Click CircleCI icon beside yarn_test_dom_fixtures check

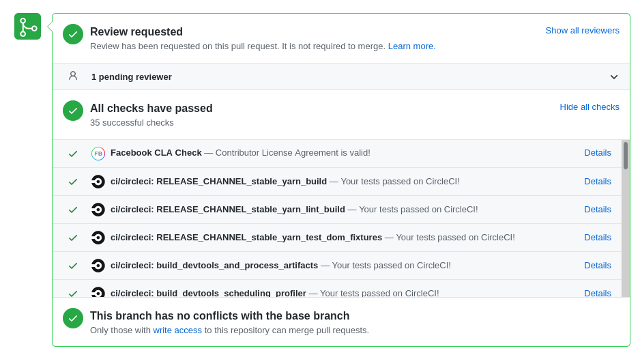[98, 238]
